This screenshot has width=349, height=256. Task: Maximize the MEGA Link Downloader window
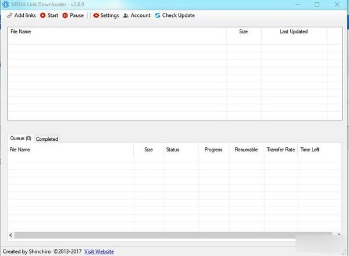coord(317,5)
